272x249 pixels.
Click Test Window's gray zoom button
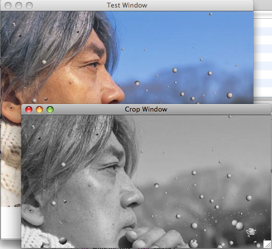point(29,6)
